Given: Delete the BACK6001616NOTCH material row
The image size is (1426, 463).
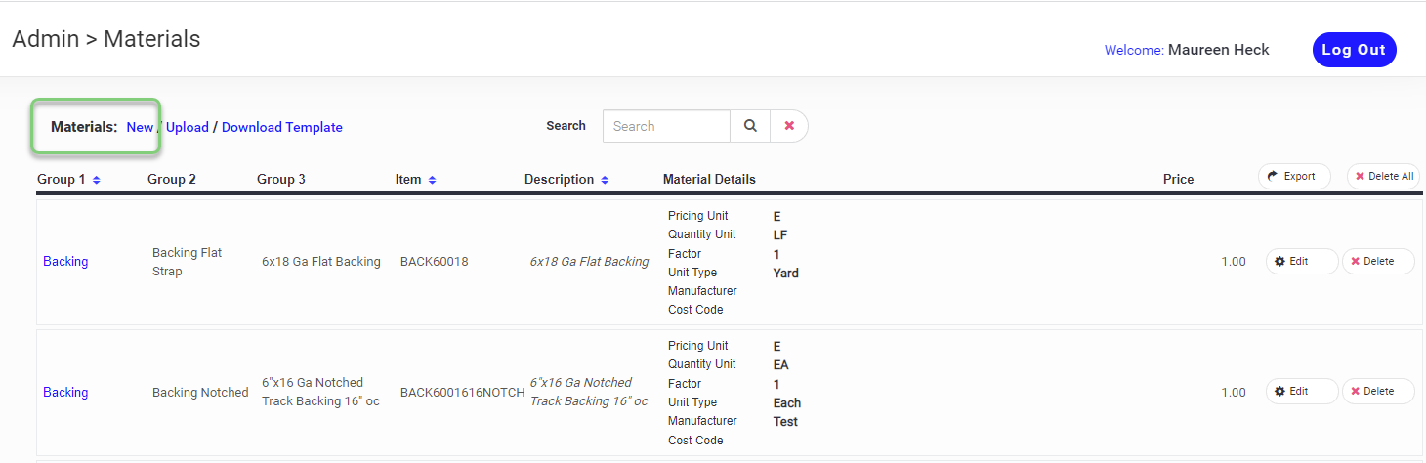Looking at the screenshot, I should (x=1378, y=391).
